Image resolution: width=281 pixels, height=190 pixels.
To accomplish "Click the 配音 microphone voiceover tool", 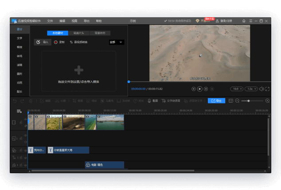I will (152, 101).
